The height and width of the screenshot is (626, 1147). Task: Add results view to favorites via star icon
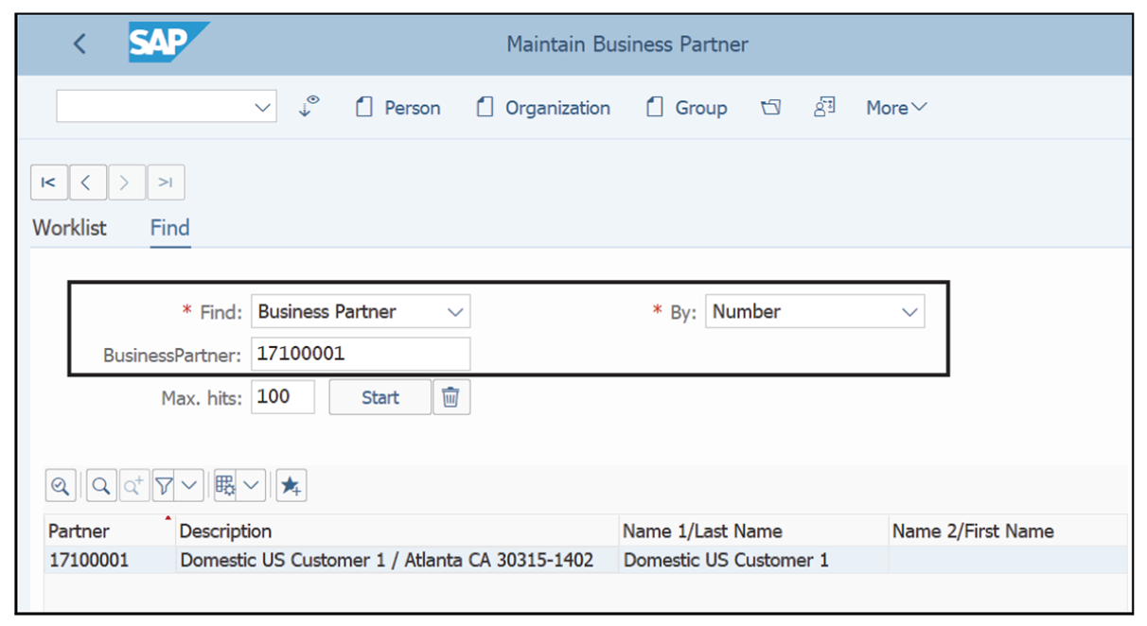pyautogui.click(x=291, y=485)
